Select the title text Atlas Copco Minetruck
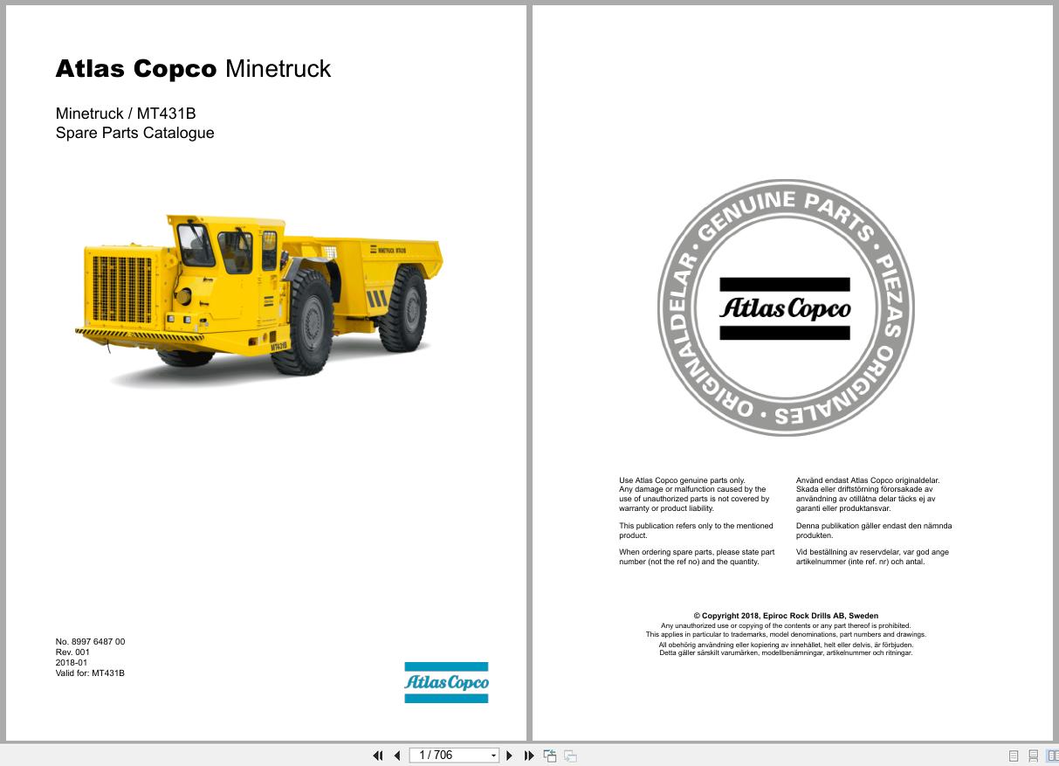1059x766 pixels. pyautogui.click(x=193, y=68)
